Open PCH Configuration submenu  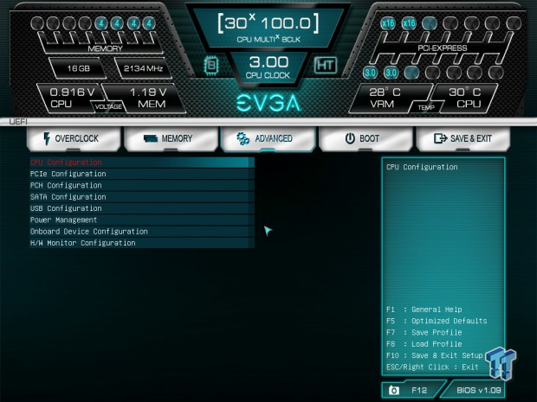pos(142,185)
